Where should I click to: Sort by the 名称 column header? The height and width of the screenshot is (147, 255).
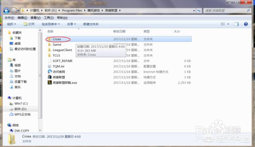tap(50, 31)
